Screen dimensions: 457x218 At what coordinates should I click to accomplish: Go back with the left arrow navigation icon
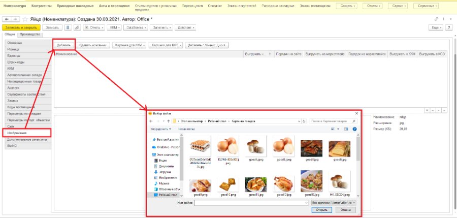(x=7, y=19)
